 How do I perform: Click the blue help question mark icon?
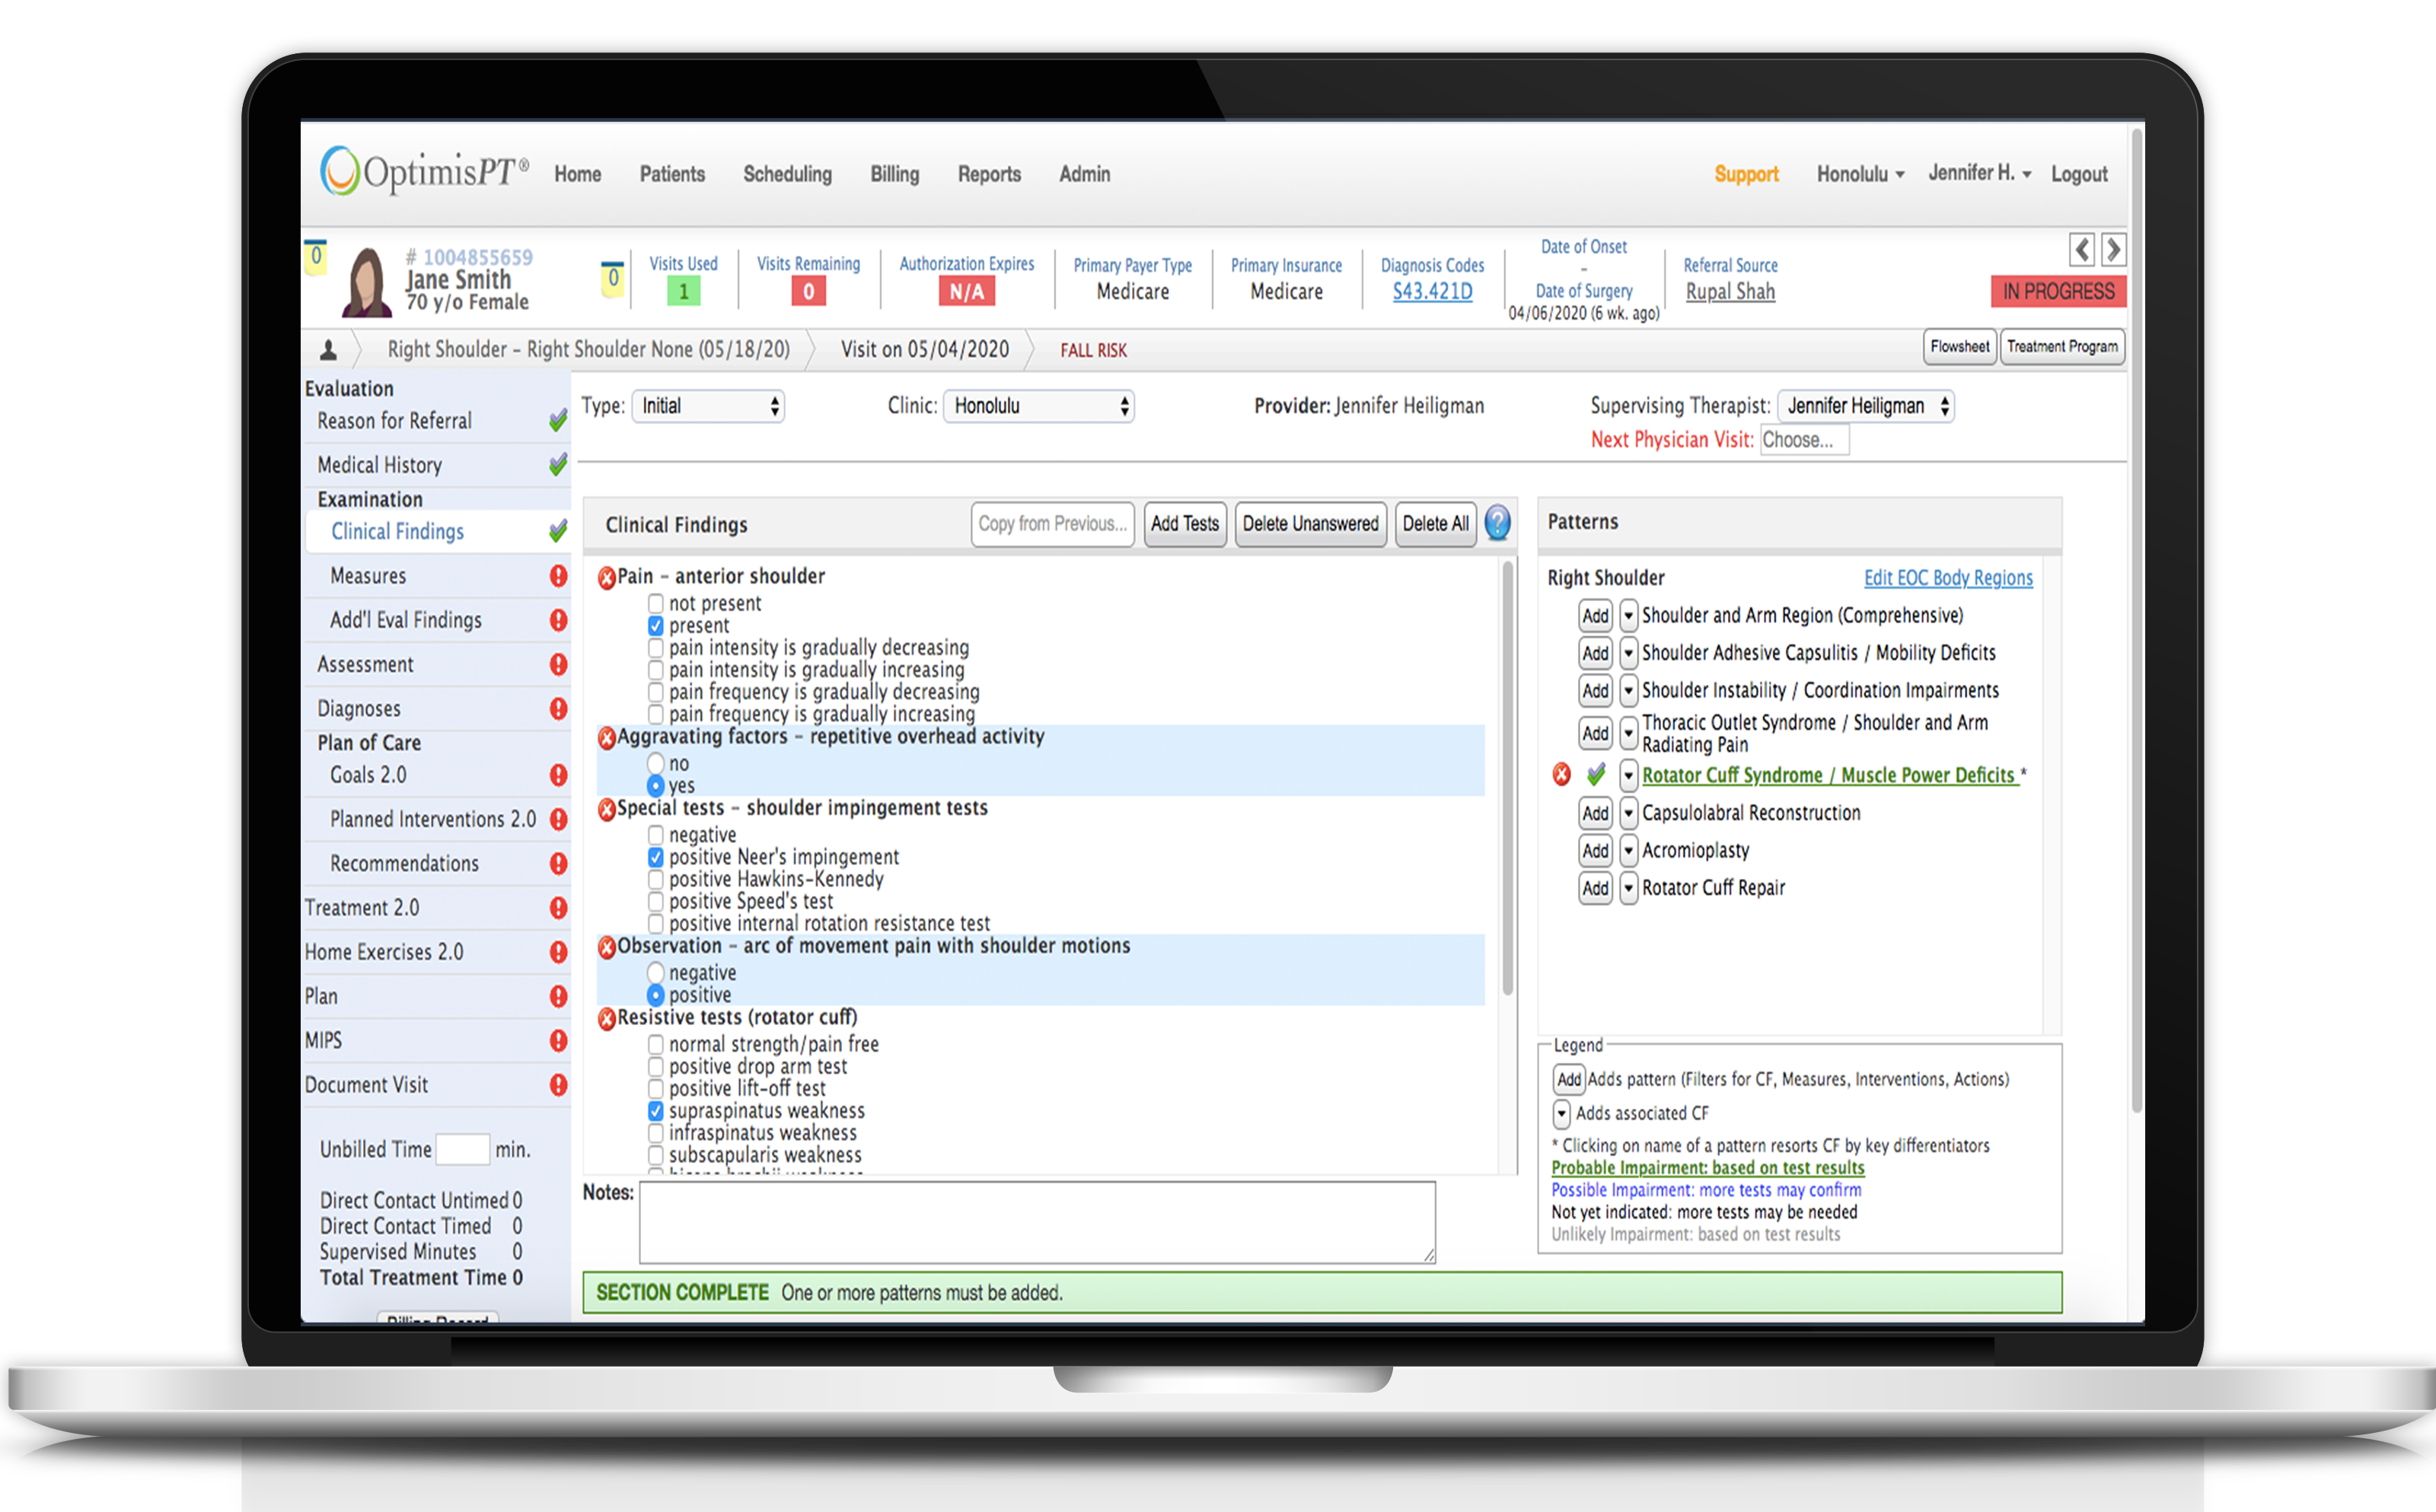(1497, 523)
